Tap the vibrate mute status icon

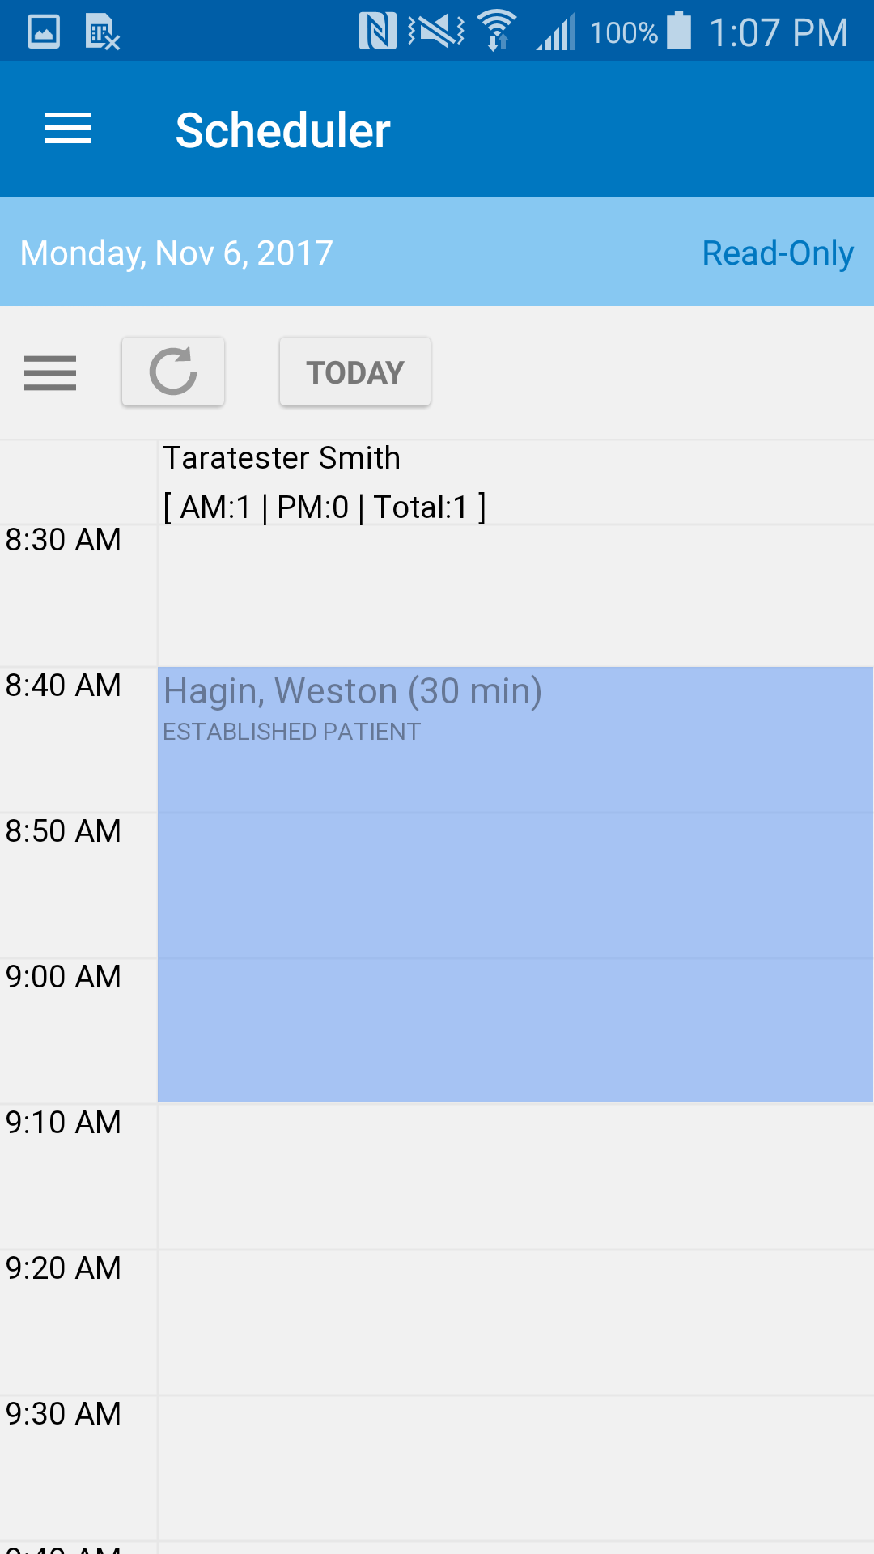(436, 32)
